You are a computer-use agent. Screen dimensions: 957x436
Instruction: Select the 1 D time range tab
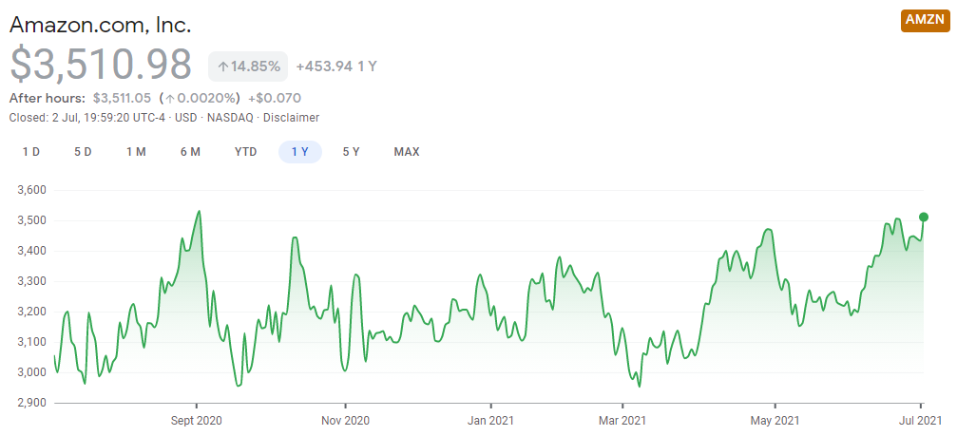(31, 152)
